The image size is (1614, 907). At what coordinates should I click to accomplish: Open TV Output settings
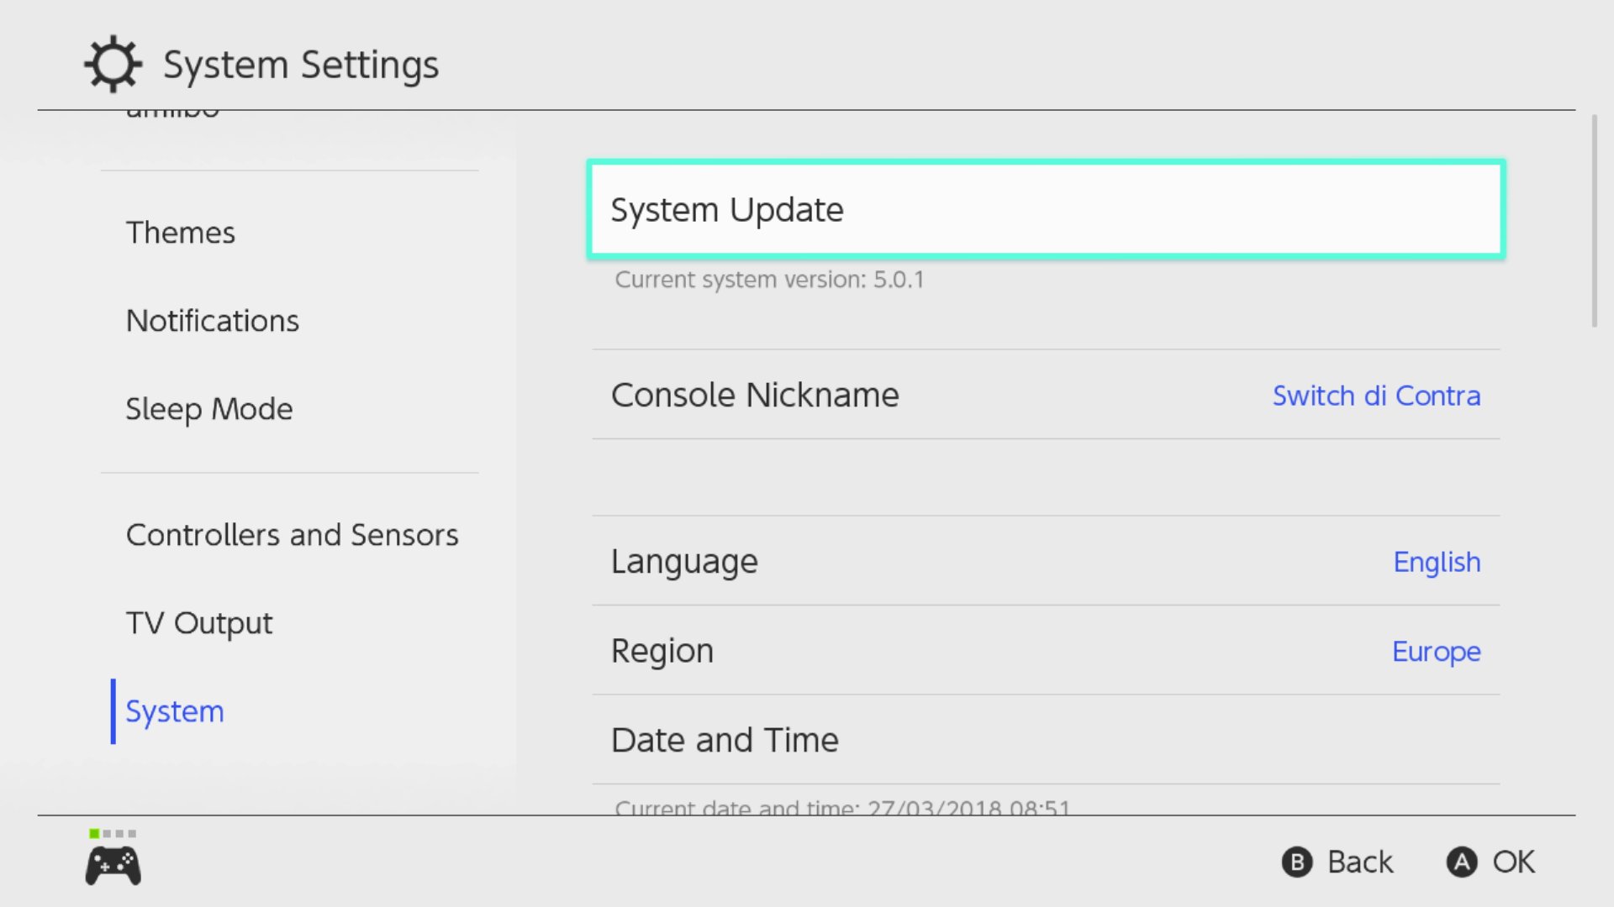coord(199,623)
